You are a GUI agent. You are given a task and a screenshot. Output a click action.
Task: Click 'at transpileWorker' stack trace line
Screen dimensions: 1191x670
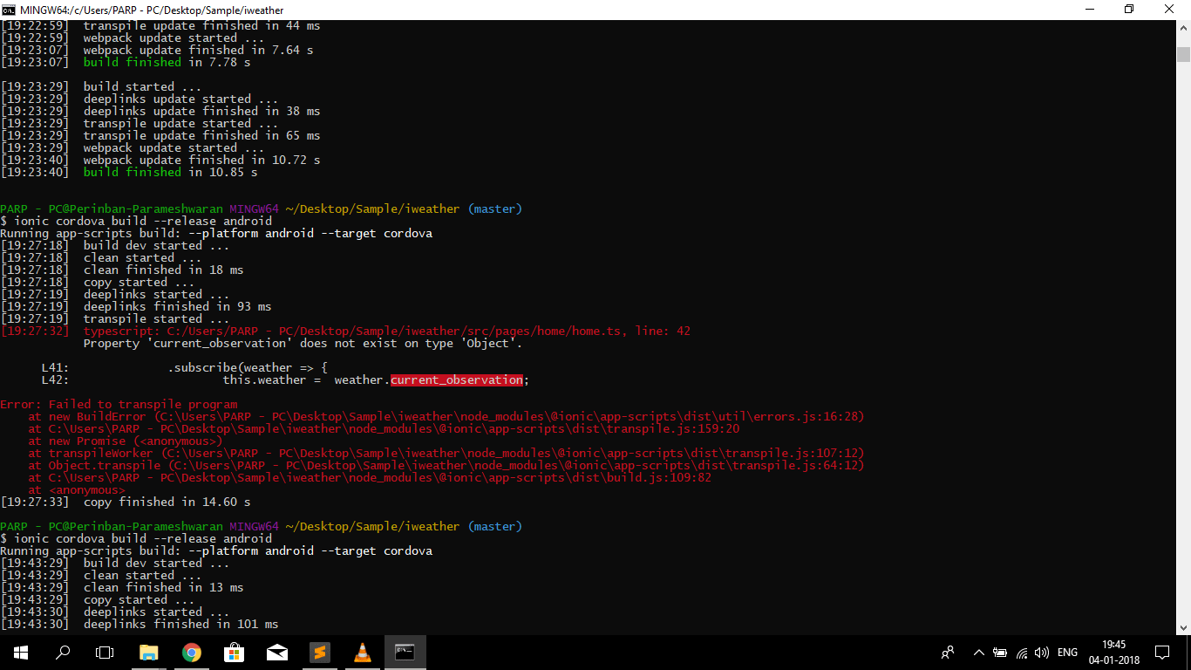coord(446,454)
